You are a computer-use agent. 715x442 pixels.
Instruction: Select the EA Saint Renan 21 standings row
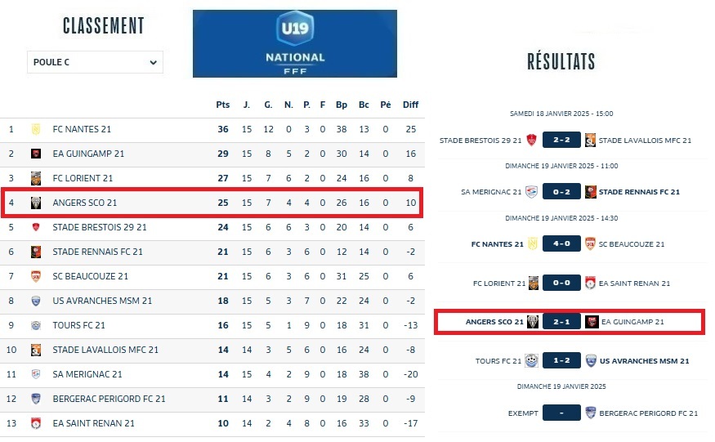pos(212,423)
